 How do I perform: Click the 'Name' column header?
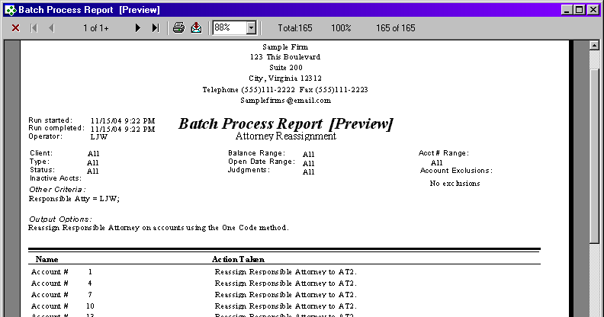tap(47, 260)
